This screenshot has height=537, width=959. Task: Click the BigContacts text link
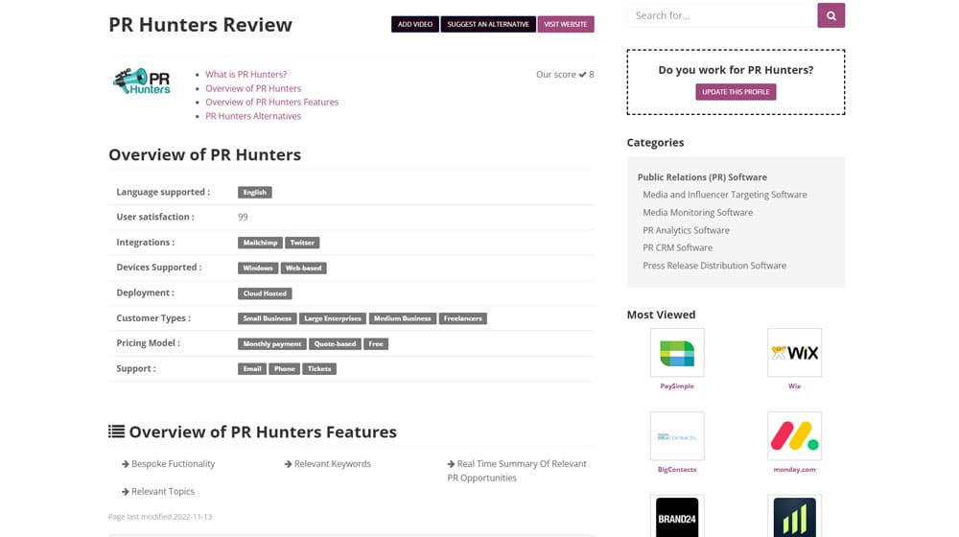tap(677, 470)
